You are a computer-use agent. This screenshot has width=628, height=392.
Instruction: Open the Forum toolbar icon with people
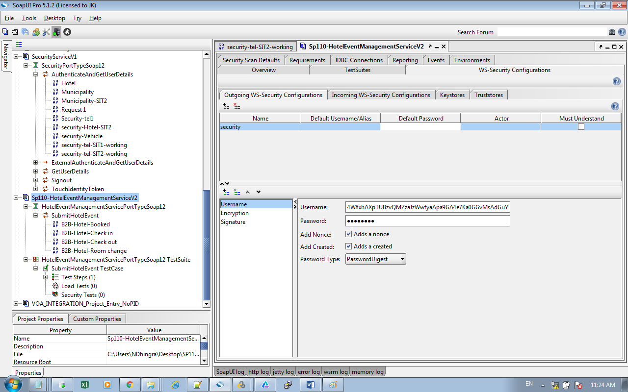(36, 32)
